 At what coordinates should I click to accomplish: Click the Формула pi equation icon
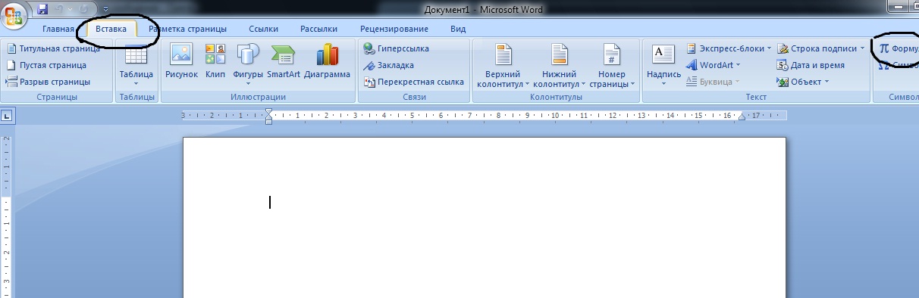(x=884, y=48)
